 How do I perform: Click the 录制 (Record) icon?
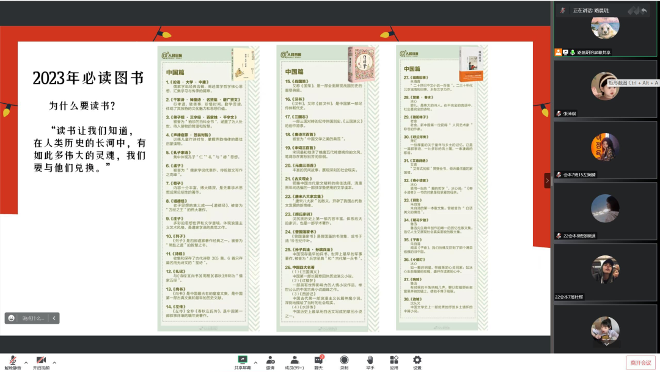click(344, 360)
